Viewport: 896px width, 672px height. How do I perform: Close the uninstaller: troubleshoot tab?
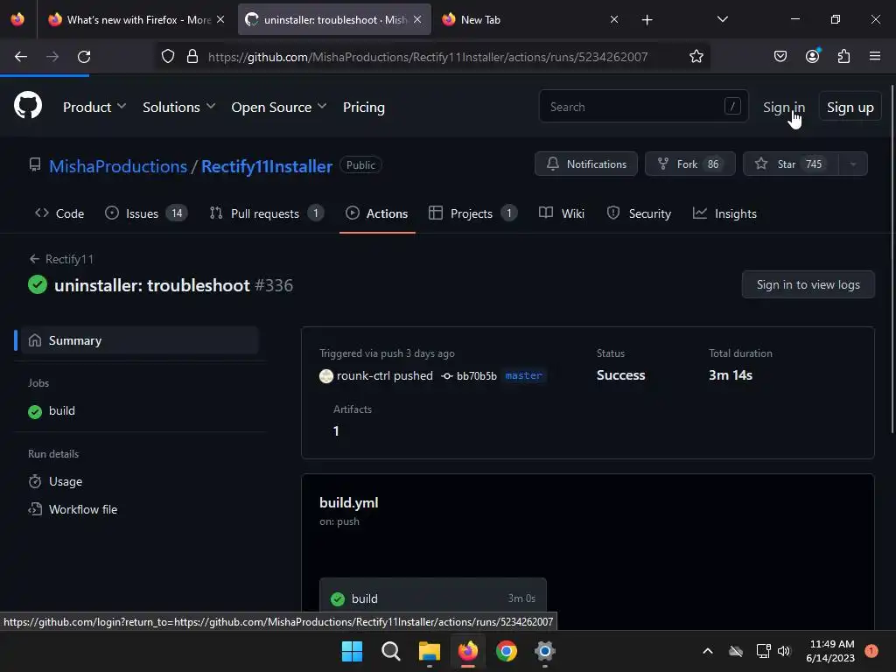pyautogui.click(x=417, y=19)
